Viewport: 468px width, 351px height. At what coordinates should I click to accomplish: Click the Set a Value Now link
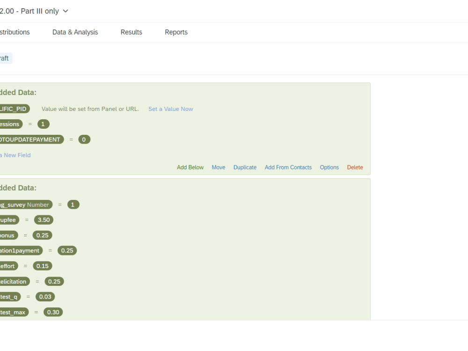tap(170, 109)
